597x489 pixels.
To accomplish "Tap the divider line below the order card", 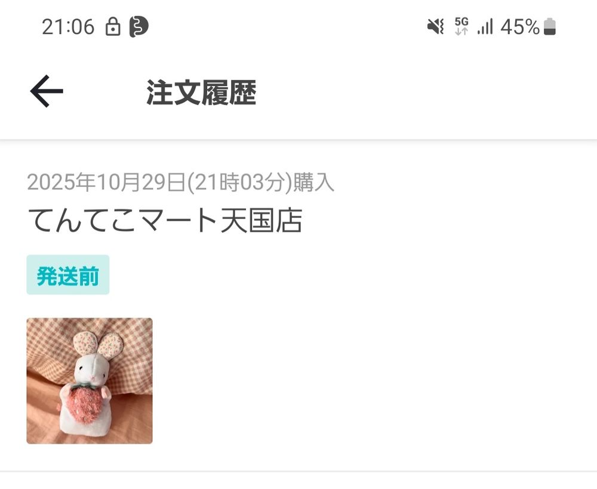I will point(298,472).
